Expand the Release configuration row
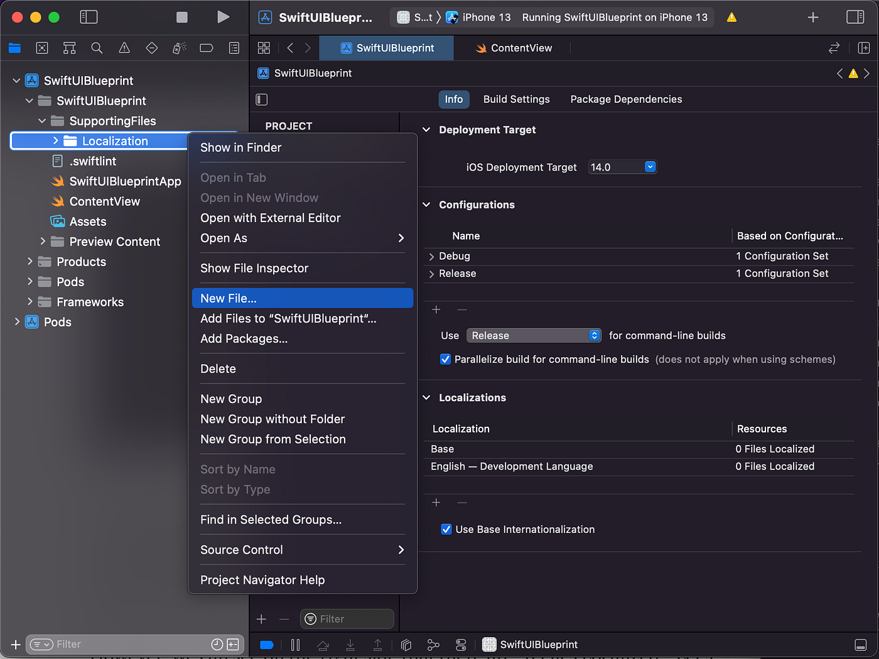 click(431, 274)
